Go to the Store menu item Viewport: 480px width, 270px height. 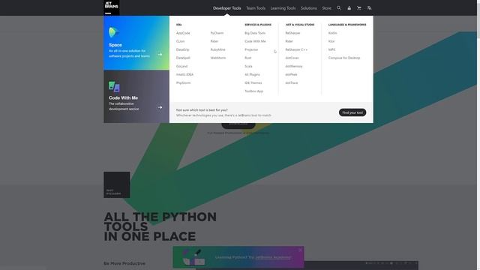point(326,8)
